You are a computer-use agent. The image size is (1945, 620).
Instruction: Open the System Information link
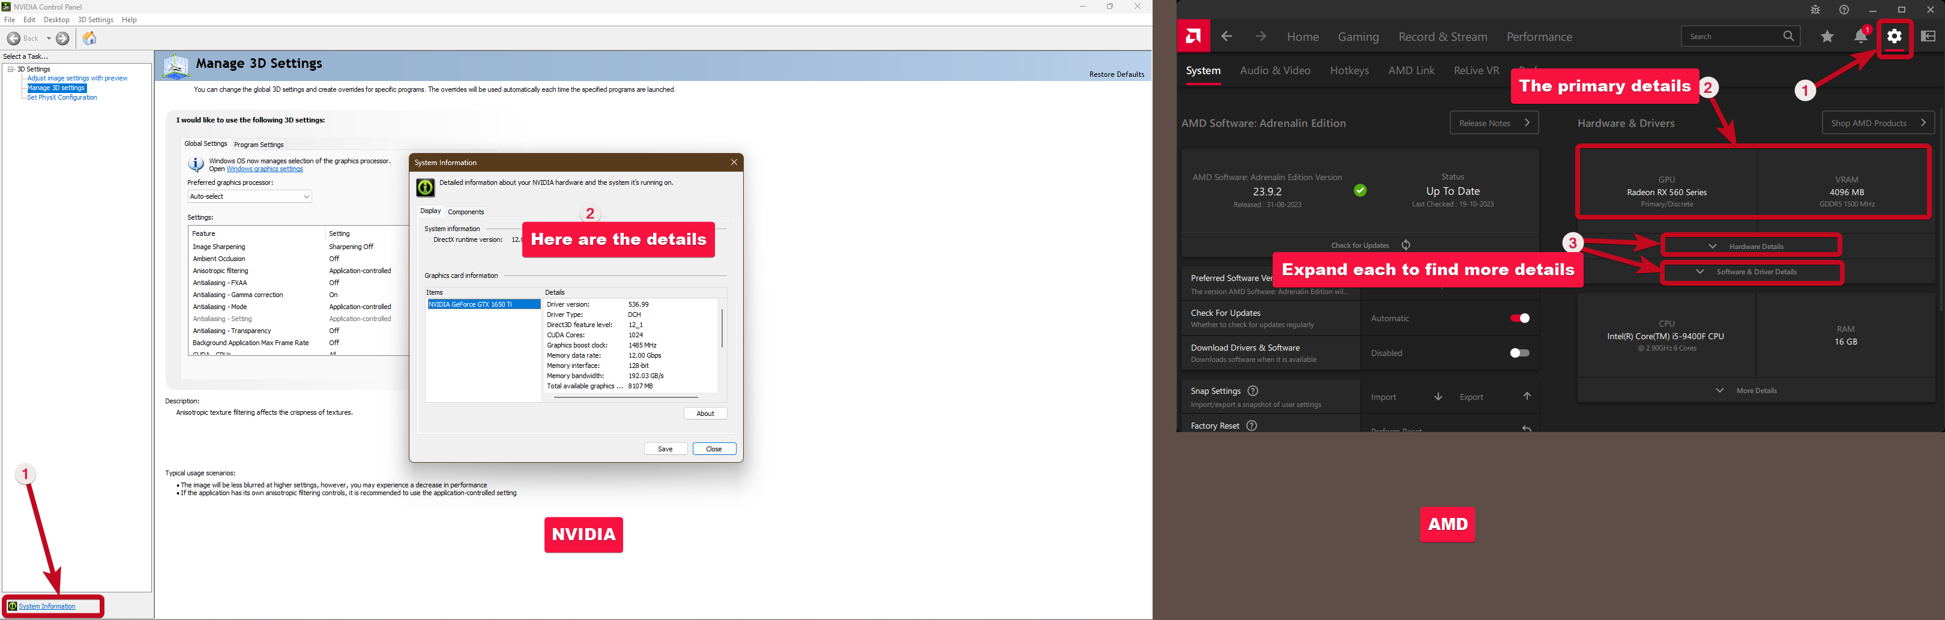click(47, 606)
